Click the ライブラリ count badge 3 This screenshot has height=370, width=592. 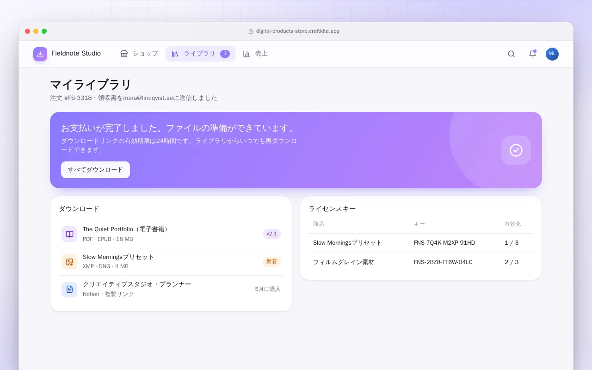coord(225,54)
